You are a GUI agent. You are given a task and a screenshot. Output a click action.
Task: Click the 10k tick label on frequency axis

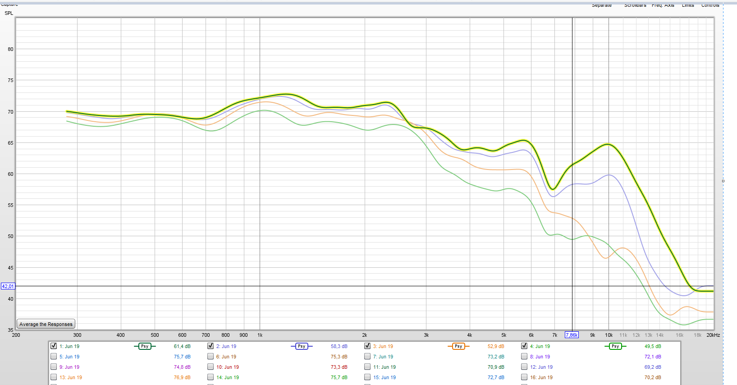pyautogui.click(x=609, y=335)
